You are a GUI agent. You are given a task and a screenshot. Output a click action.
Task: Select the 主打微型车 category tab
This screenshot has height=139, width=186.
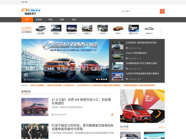pyautogui.click(x=26, y=32)
